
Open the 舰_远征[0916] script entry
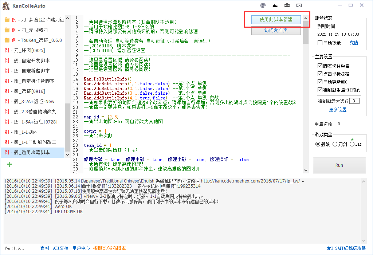click(x=32, y=91)
